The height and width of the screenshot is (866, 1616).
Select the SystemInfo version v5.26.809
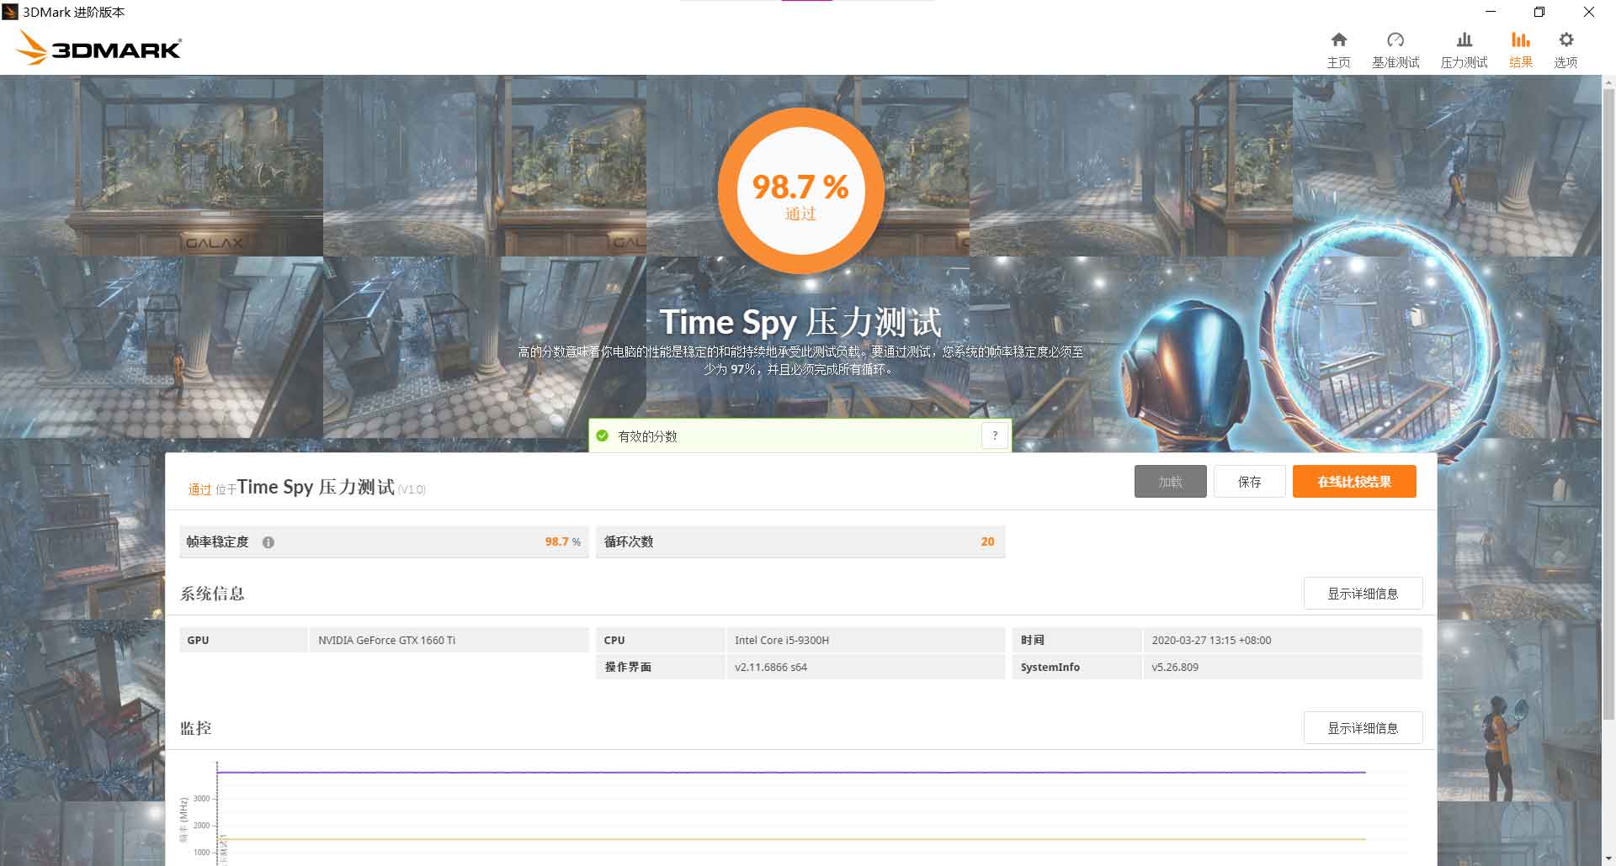(x=1175, y=668)
